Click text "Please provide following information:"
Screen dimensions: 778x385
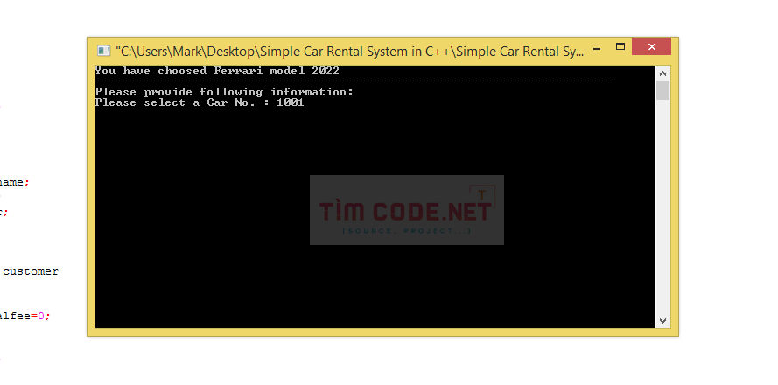click(224, 92)
